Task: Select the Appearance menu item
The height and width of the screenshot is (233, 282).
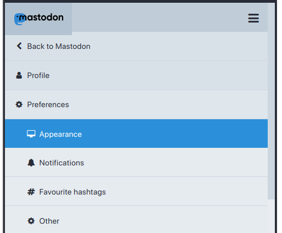Action: click(x=136, y=134)
